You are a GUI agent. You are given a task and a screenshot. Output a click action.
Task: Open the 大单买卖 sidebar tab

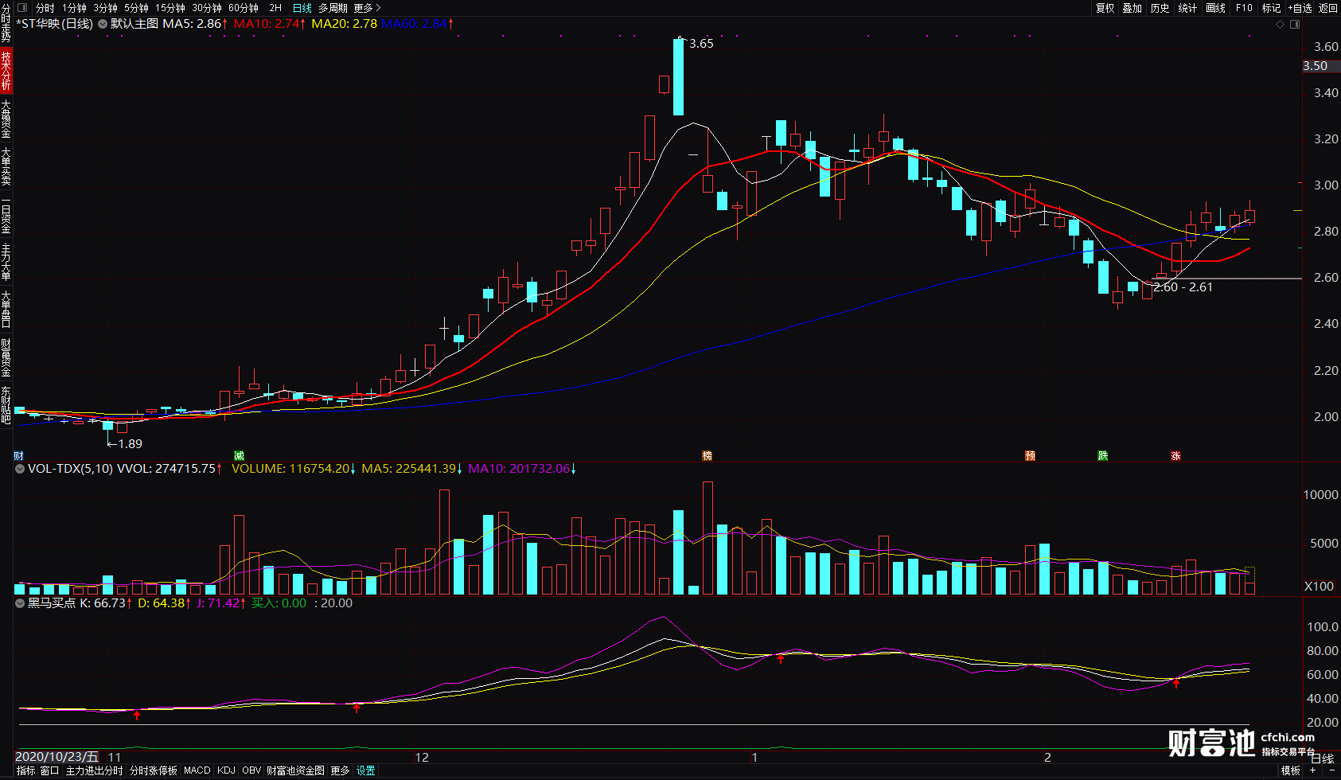(6, 166)
